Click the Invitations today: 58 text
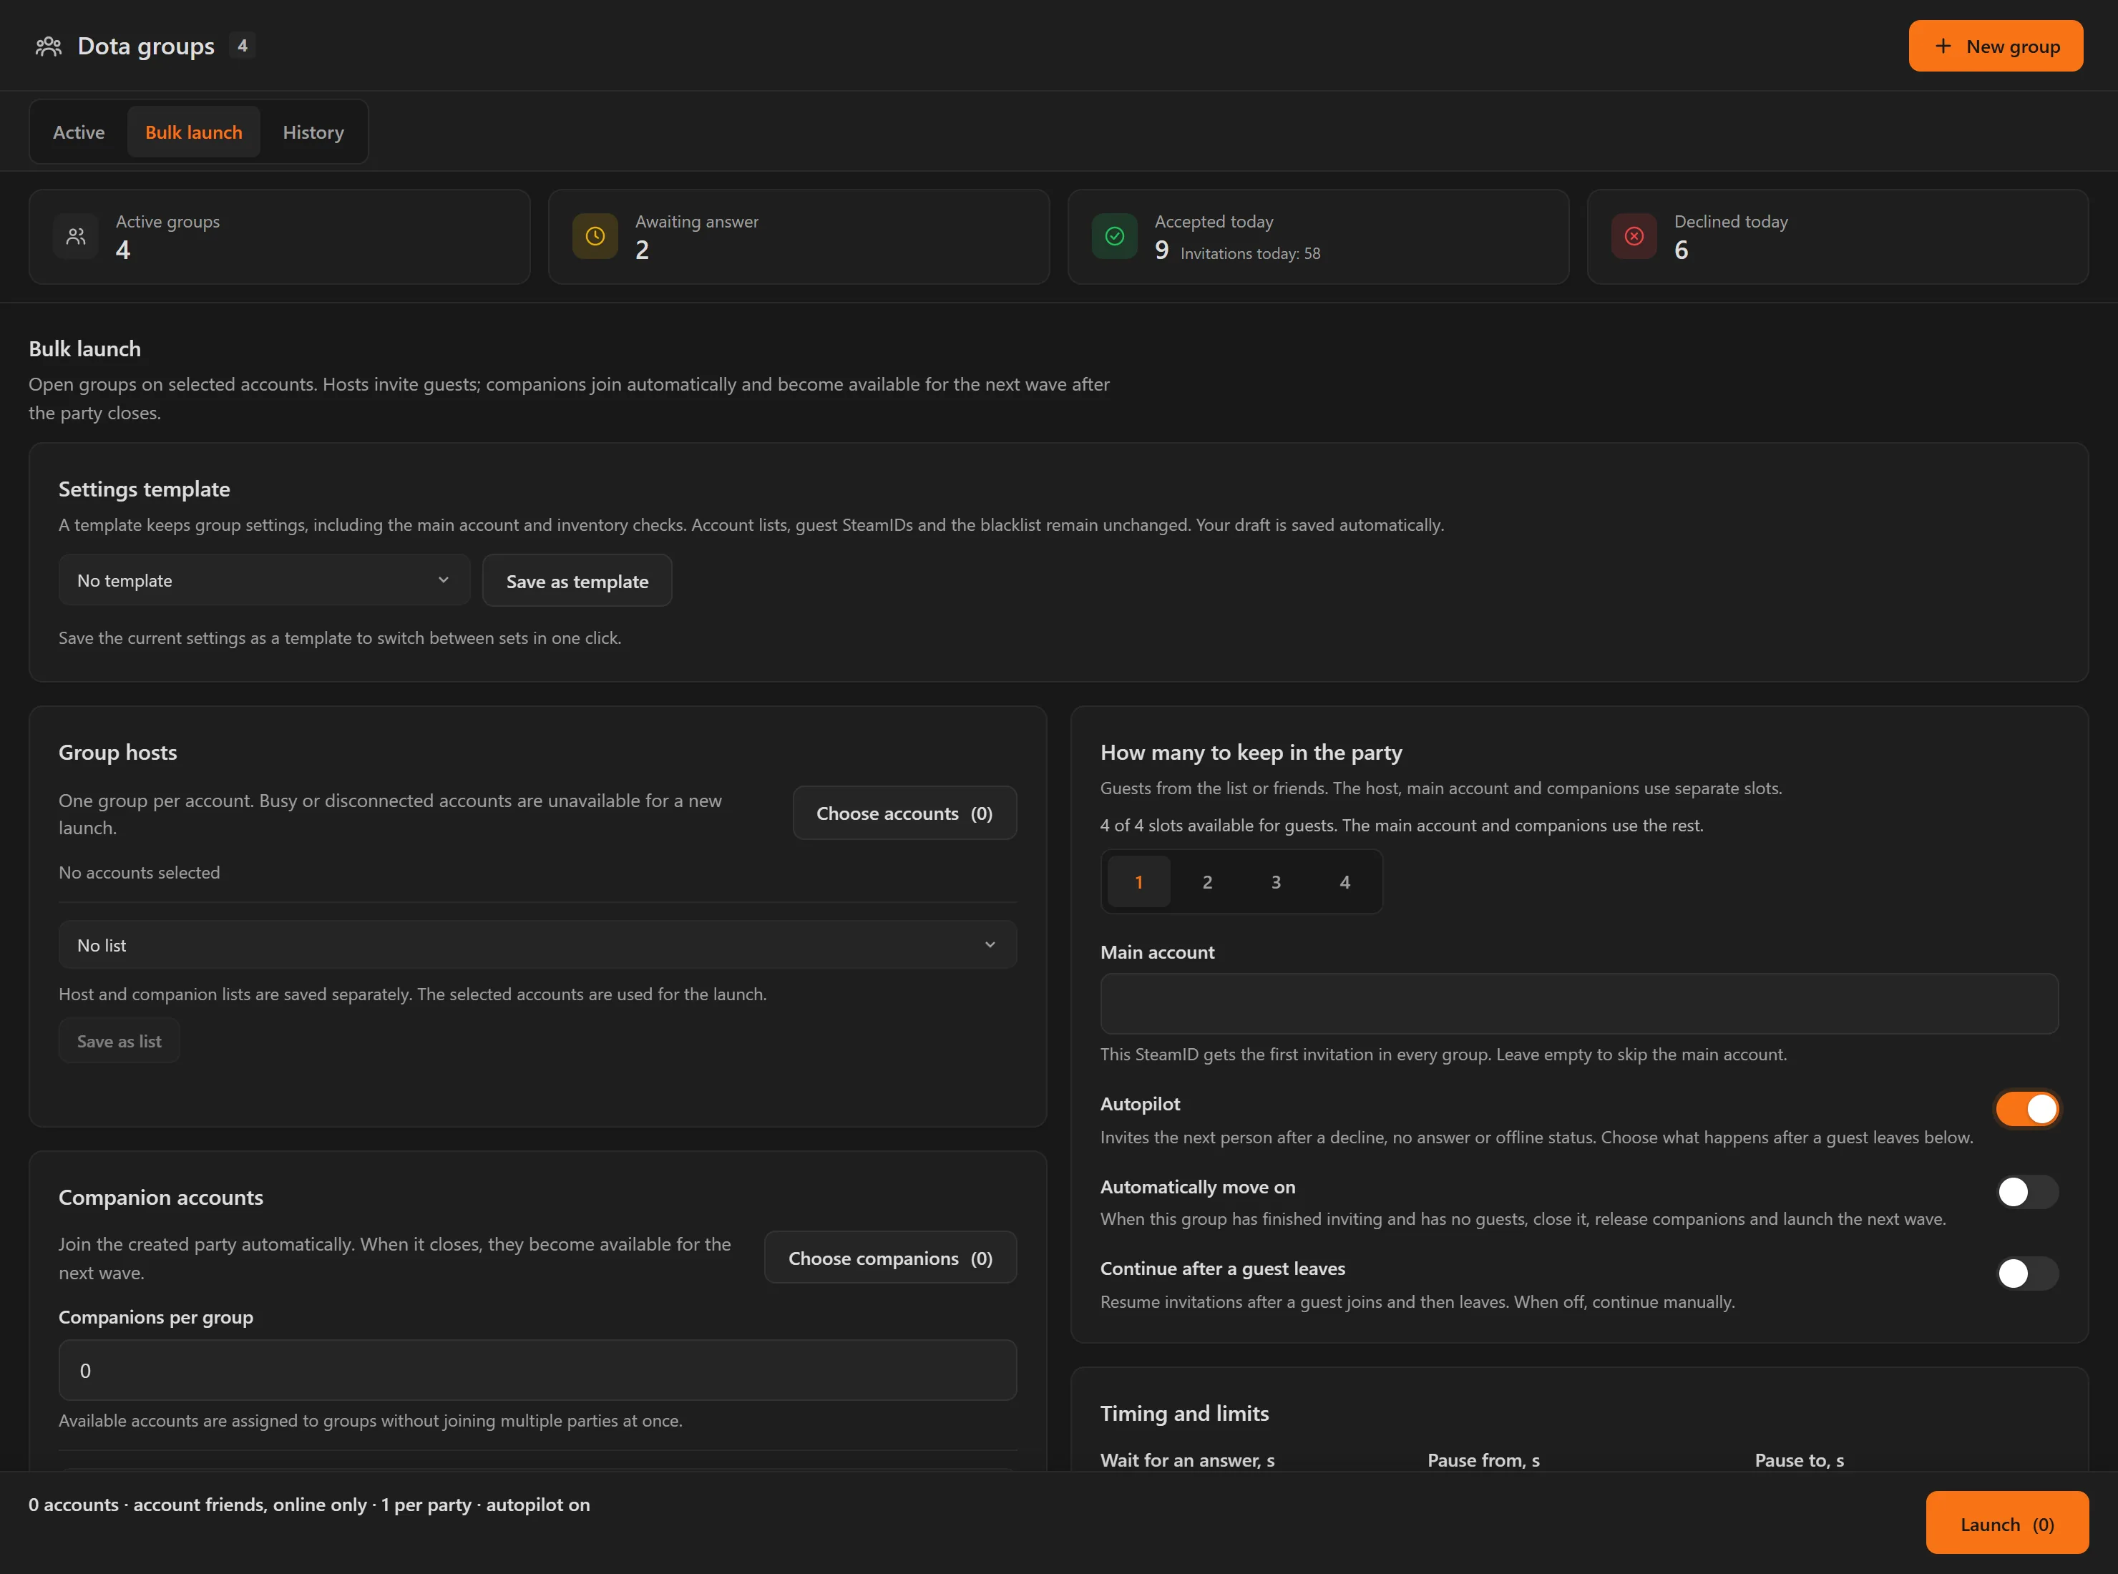2118x1574 pixels. point(1250,253)
